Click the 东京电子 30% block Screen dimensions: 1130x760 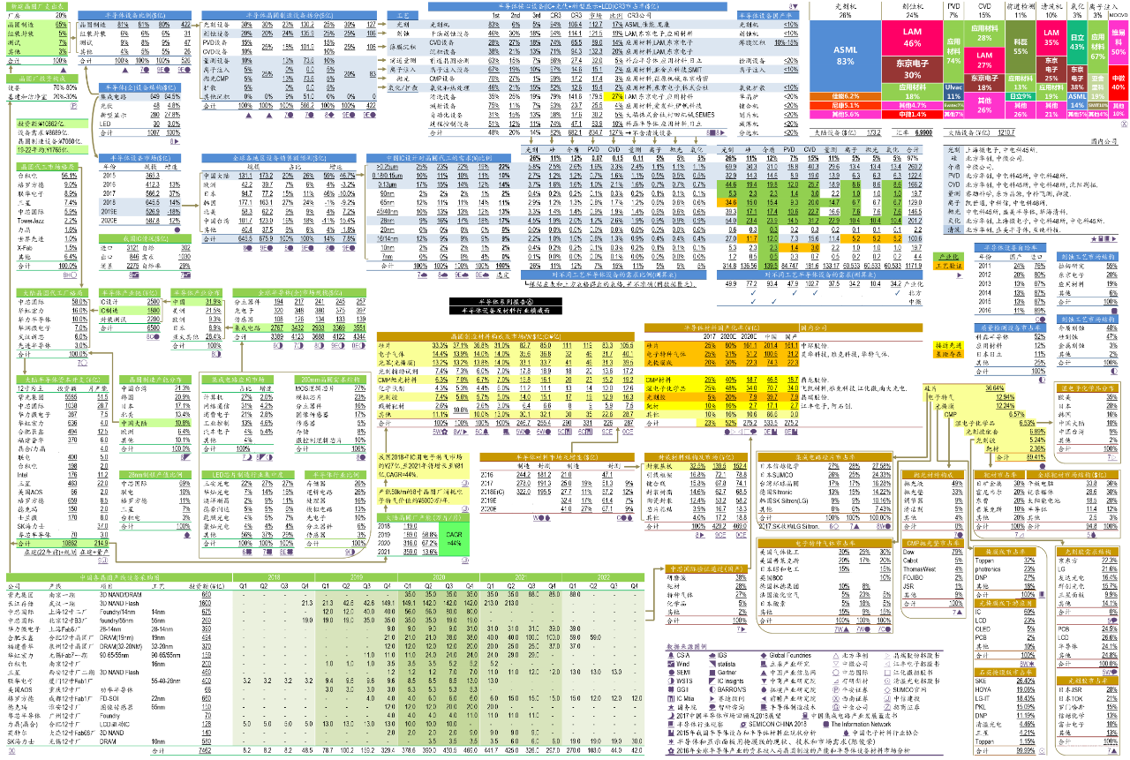[912, 70]
